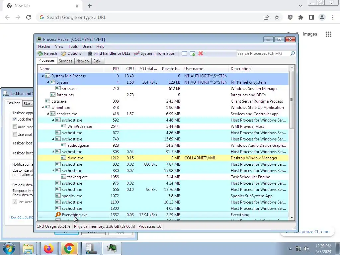Click scrollbar down arrow in process list
This screenshot has width=340, height=255.
[x=292, y=218]
